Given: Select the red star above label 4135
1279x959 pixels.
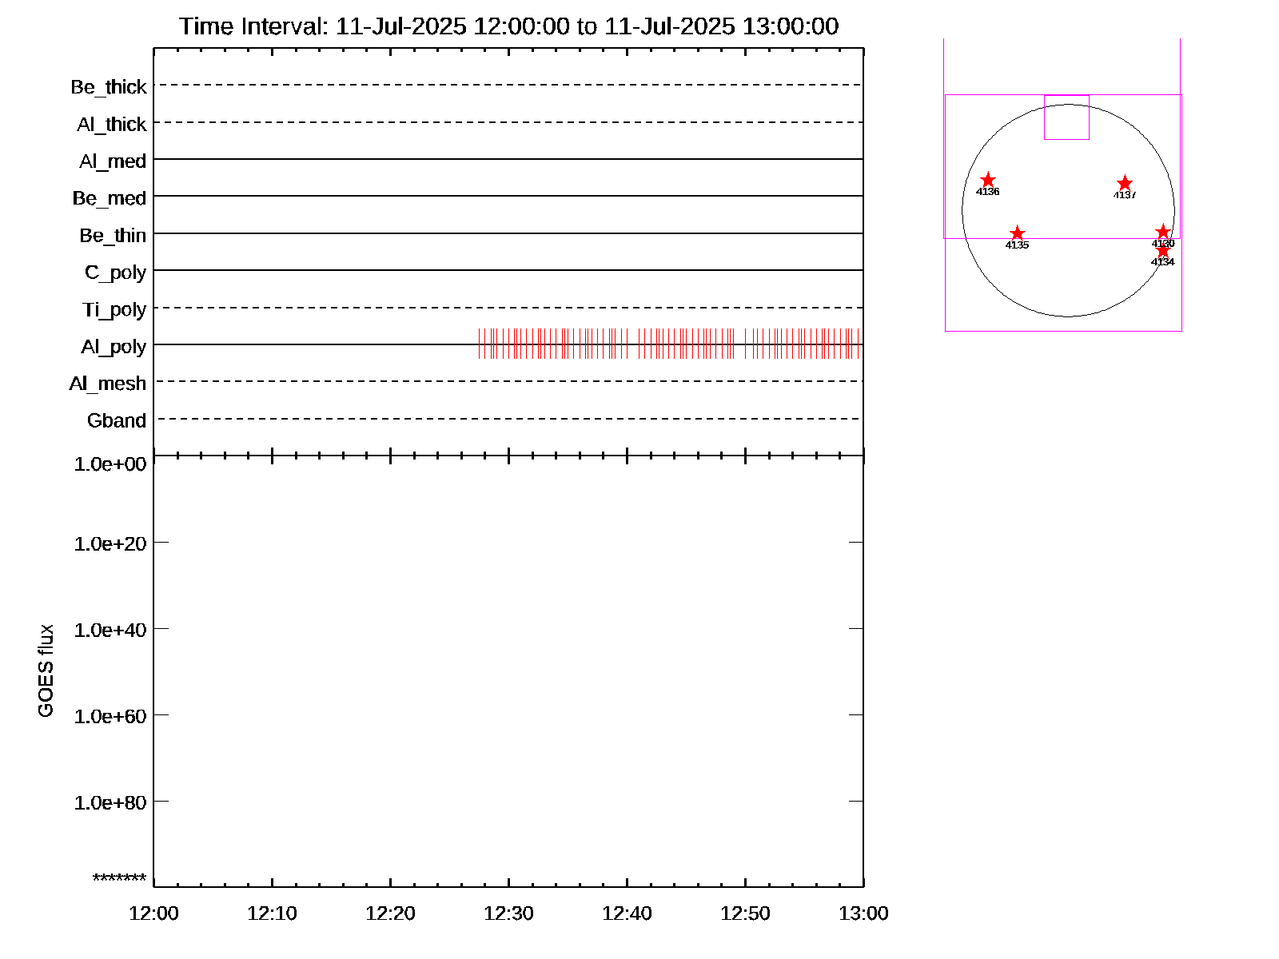Looking at the screenshot, I should (1017, 233).
